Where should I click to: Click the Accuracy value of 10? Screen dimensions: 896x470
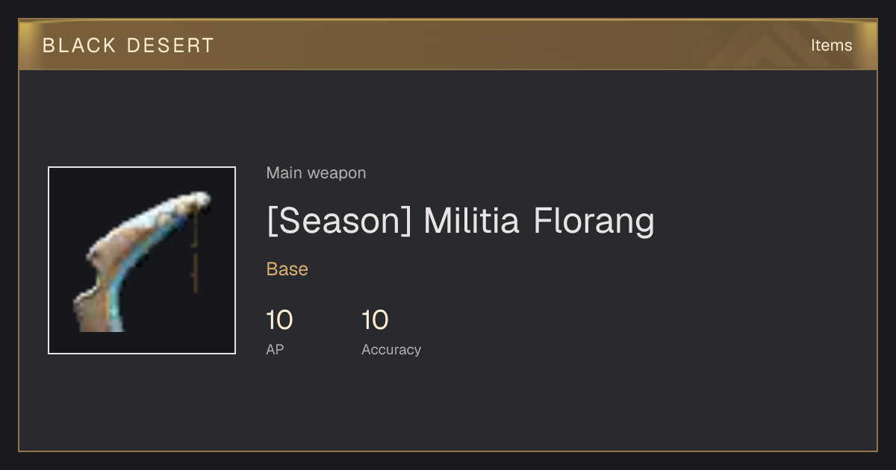375,320
